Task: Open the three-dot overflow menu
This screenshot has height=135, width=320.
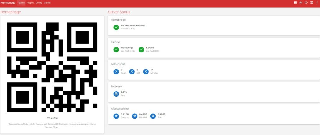Action: pos(317,3)
